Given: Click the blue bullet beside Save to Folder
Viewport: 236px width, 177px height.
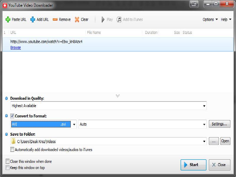Looking at the screenshot, I should (6, 134).
